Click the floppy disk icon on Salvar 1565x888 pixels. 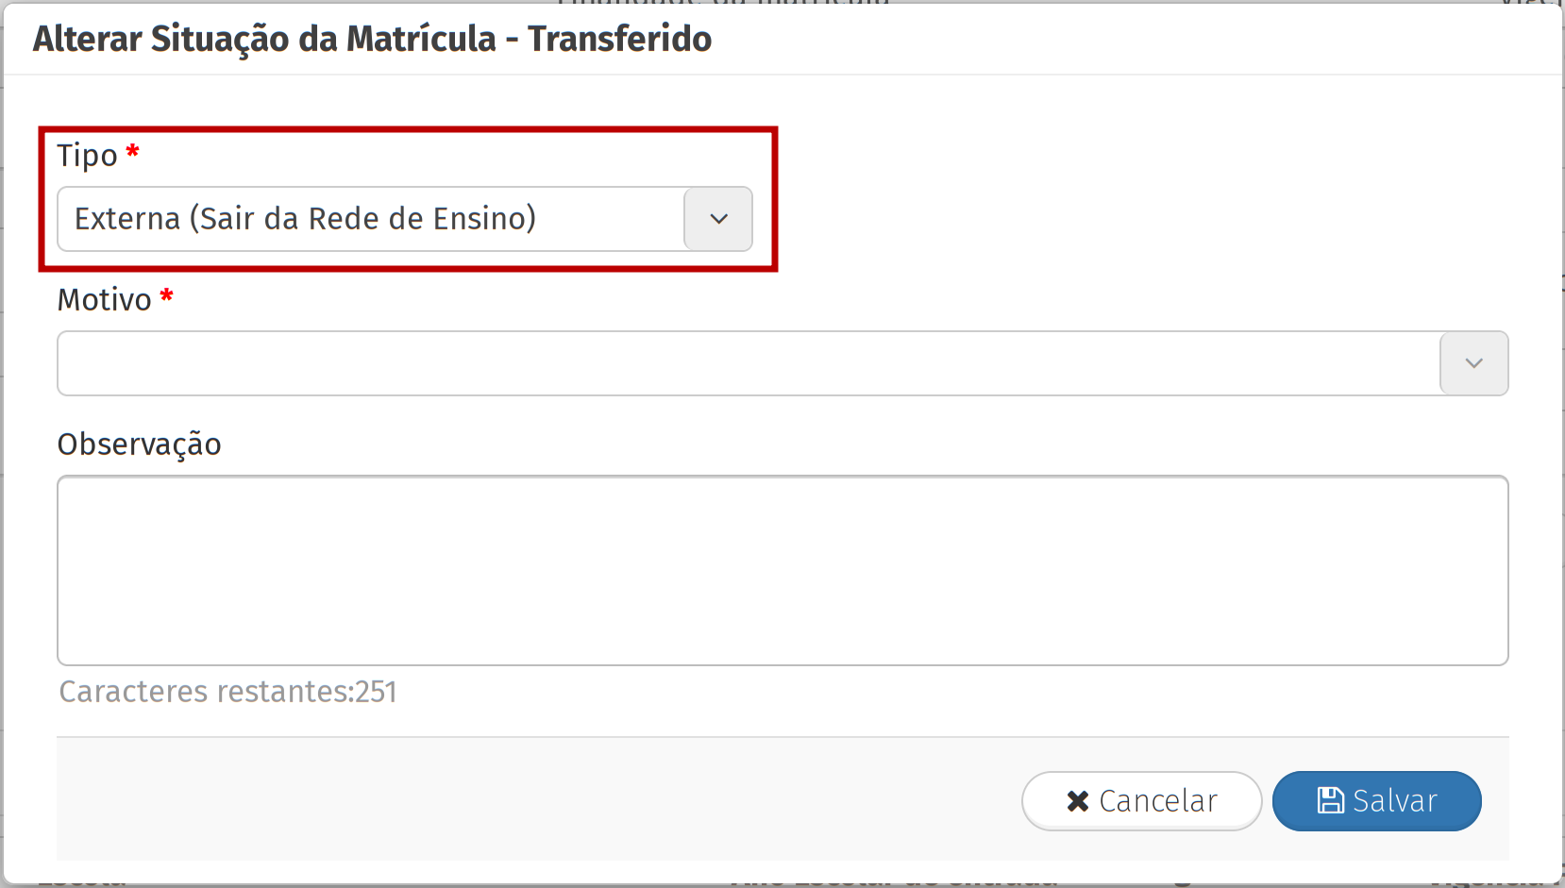(1331, 800)
